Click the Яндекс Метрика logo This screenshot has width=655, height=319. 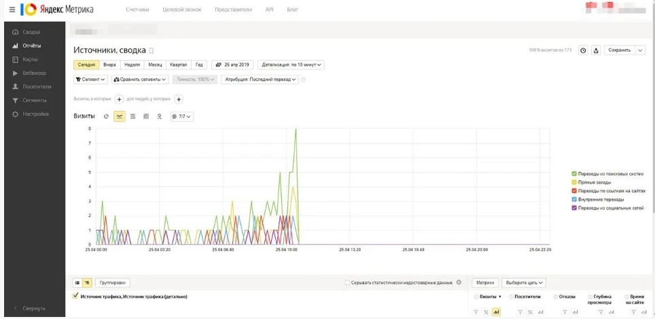(57, 10)
